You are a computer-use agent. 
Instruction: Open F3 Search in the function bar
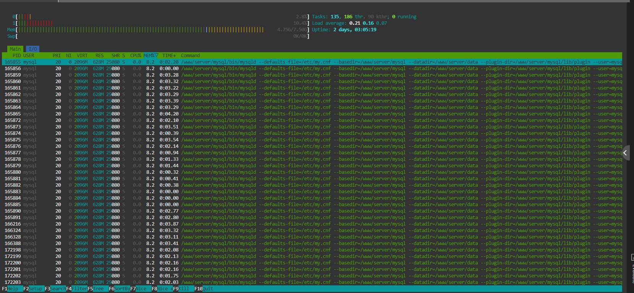click(57, 289)
